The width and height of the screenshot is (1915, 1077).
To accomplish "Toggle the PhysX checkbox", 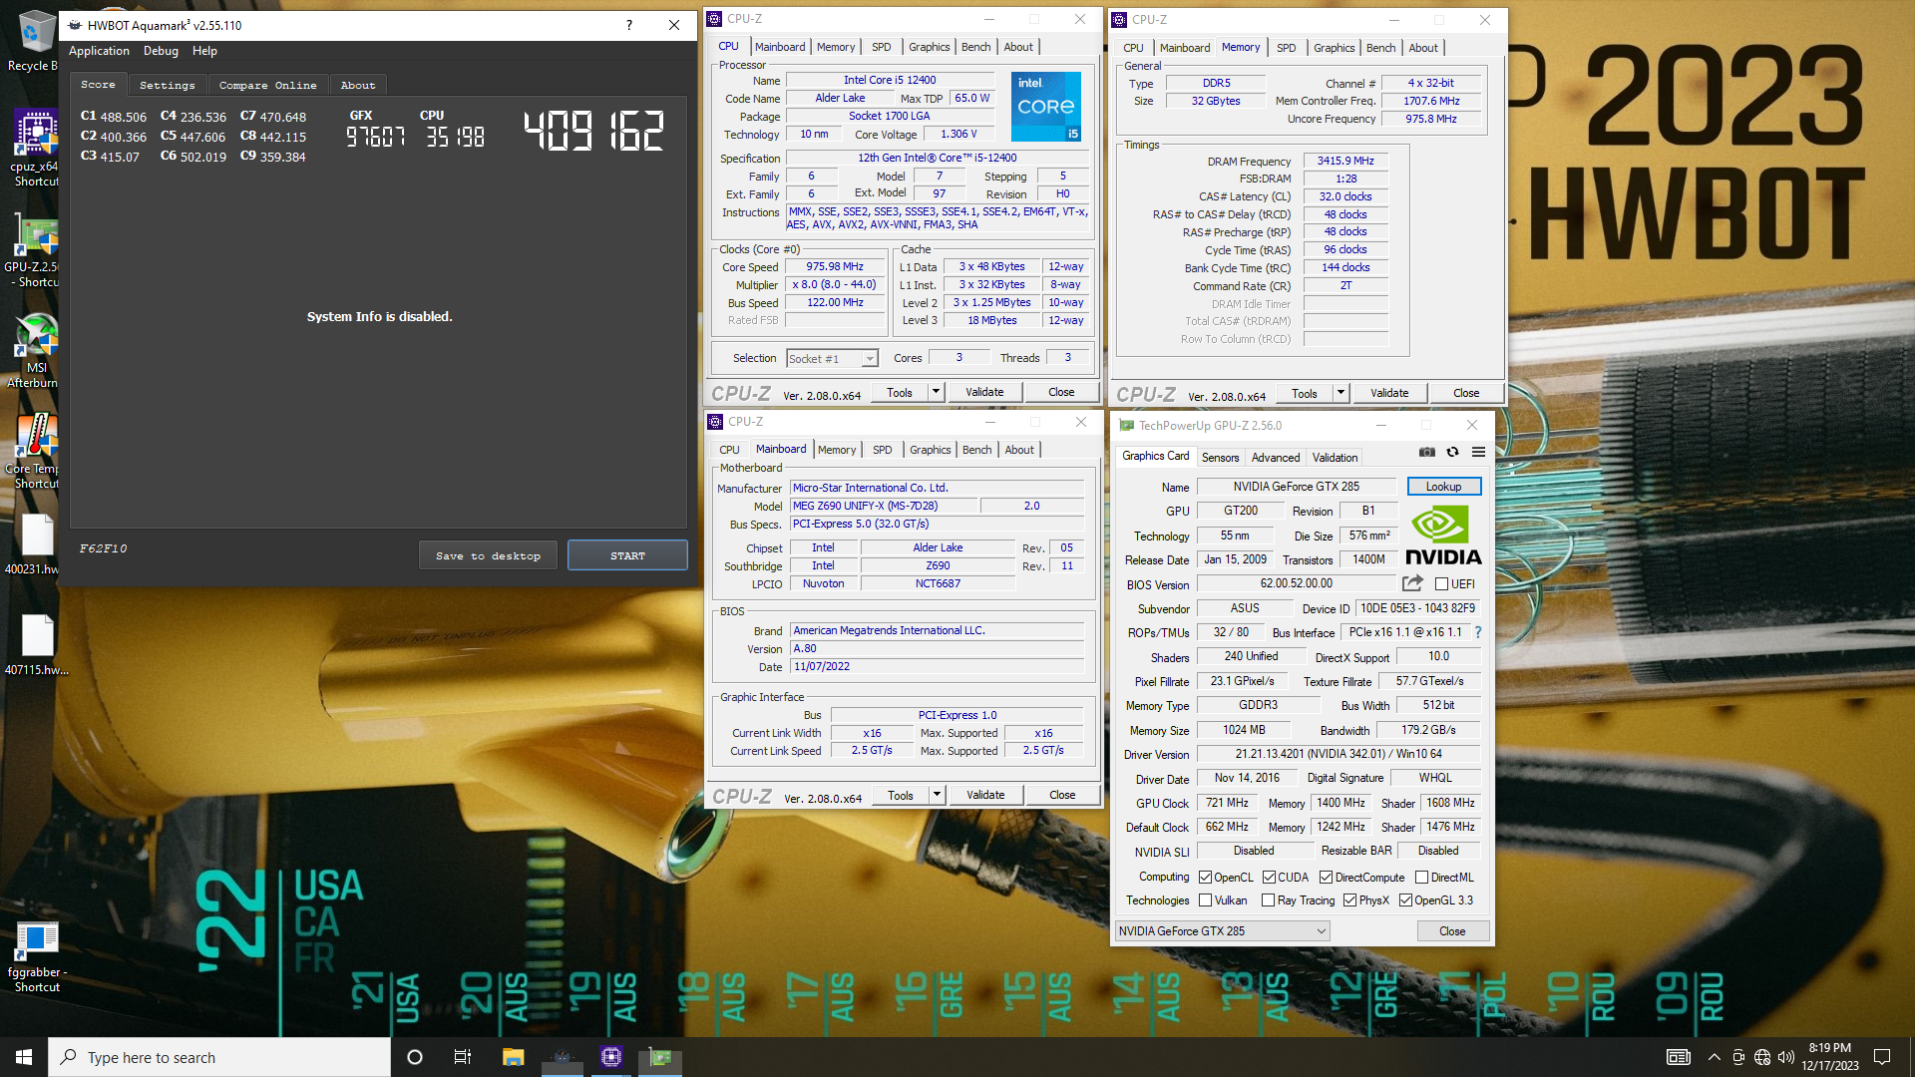I will point(1349,900).
